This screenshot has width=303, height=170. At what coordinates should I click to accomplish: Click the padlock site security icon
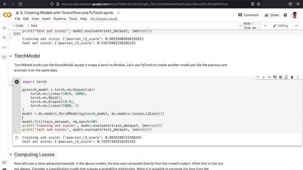click(x=58, y=4)
